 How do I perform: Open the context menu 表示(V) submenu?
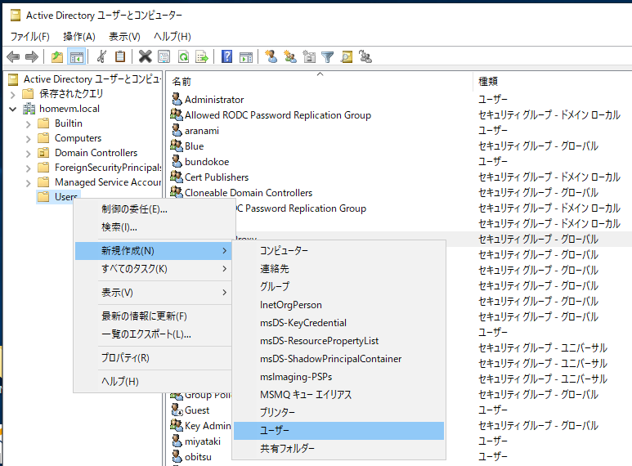tap(153, 292)
